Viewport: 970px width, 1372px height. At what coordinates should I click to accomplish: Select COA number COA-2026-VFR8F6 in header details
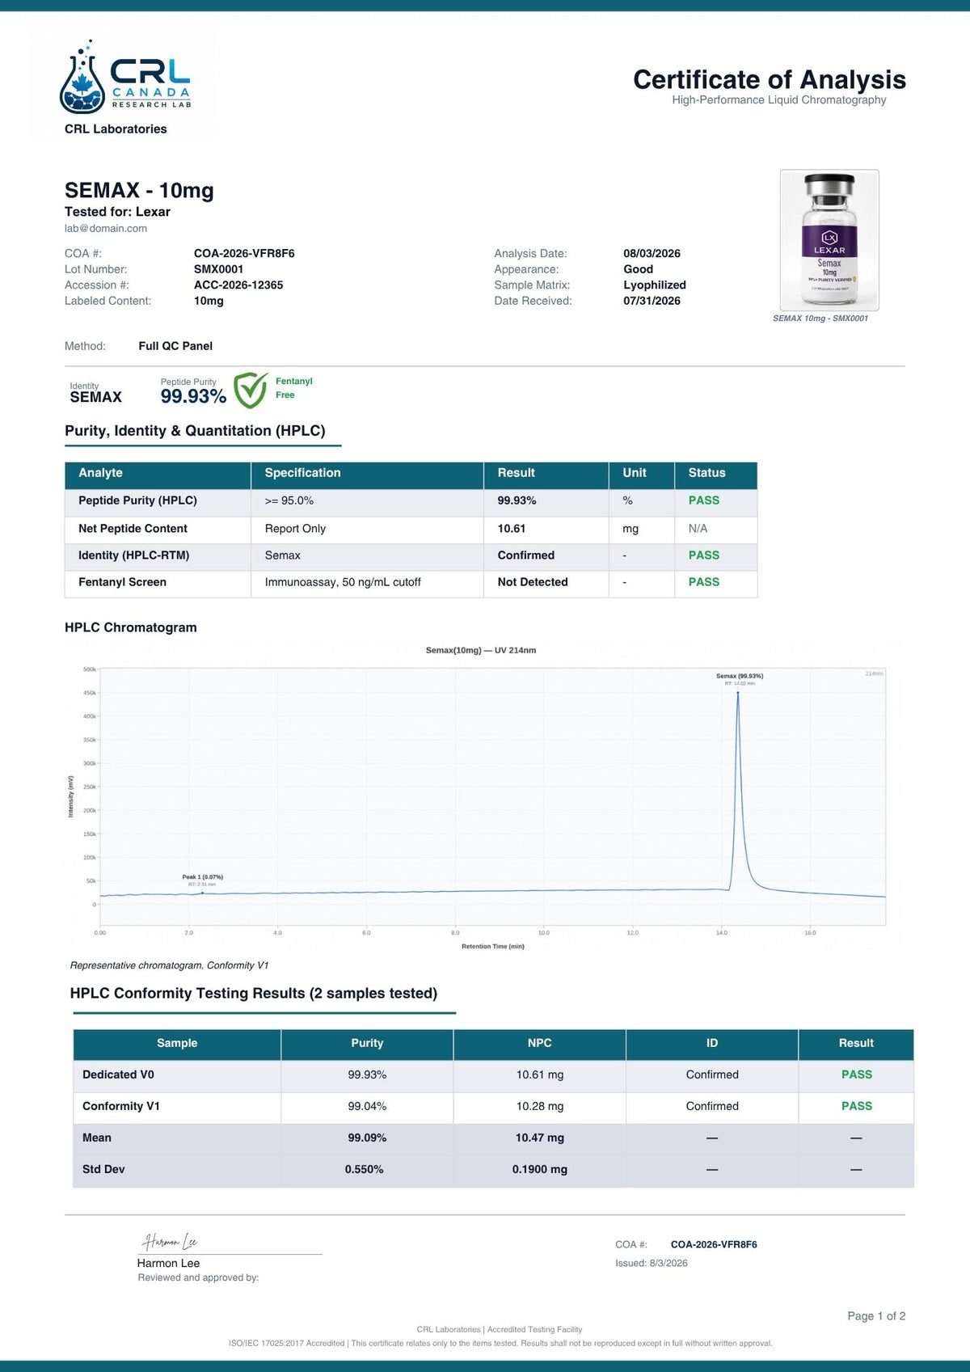click(x=244, y=254)
